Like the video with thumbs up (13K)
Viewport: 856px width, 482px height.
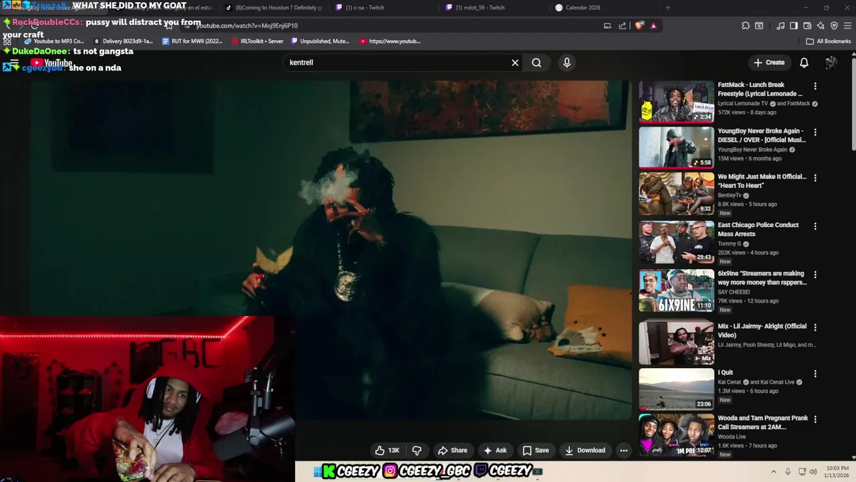[x=387, y=451]
